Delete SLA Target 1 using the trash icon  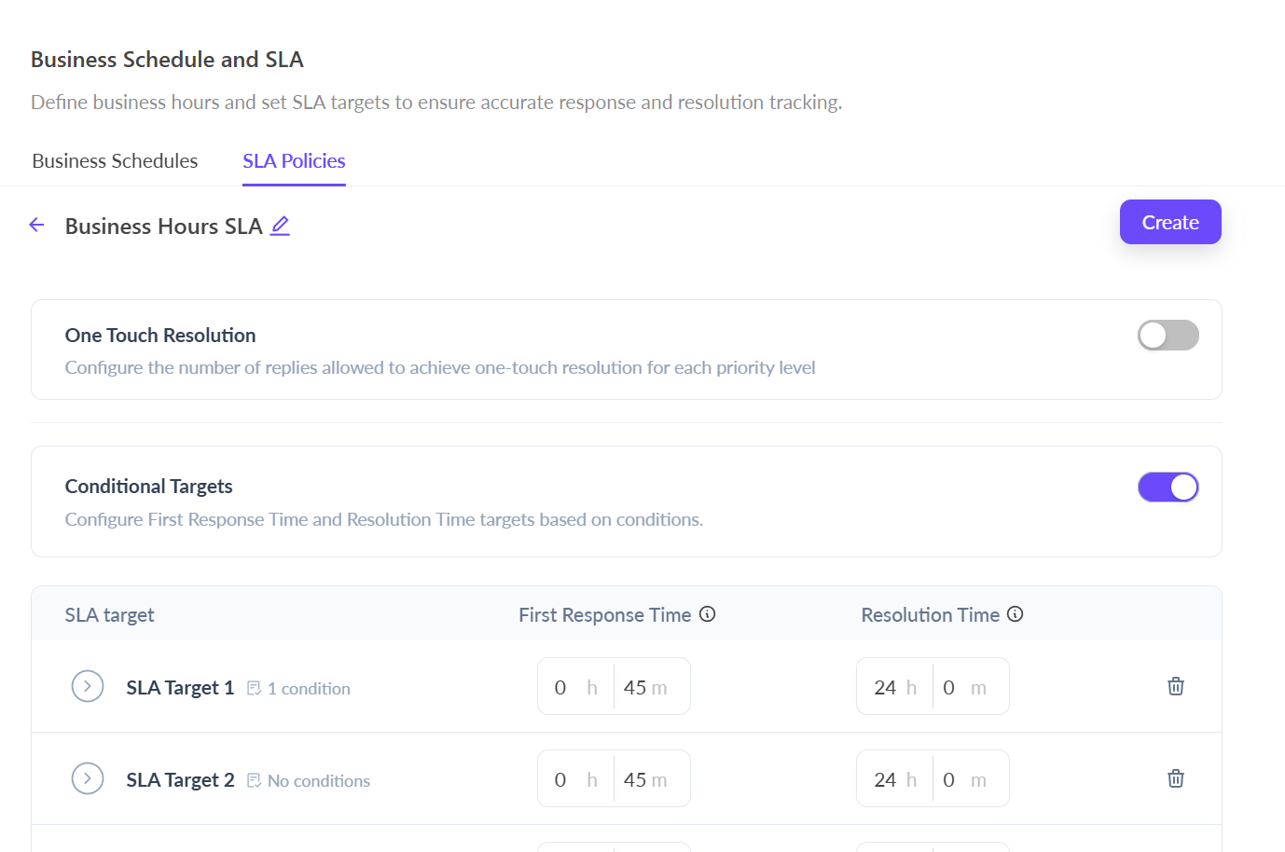point(1175,686)
